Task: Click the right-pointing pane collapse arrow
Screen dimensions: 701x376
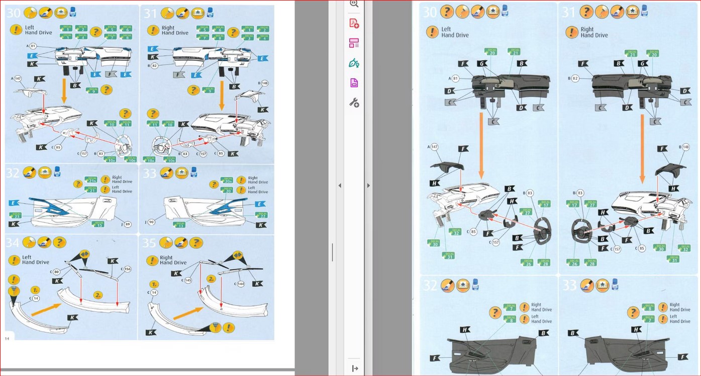Action: 368,185
